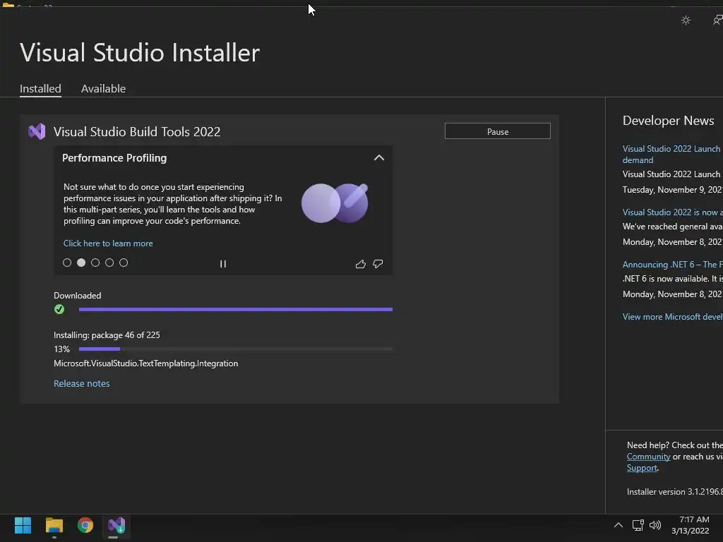
Task: Select the fifth carousel page dot
Action: [124, 263]
